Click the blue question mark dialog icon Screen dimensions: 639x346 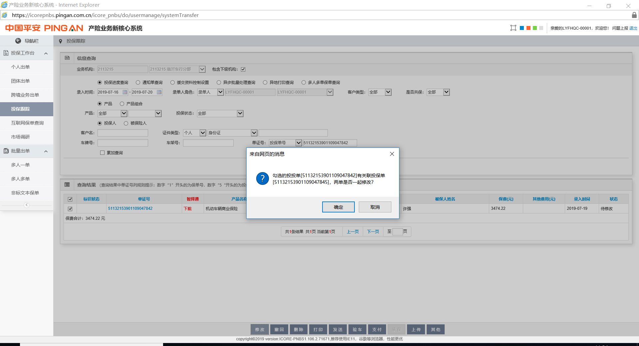click(x=262, y=178)
